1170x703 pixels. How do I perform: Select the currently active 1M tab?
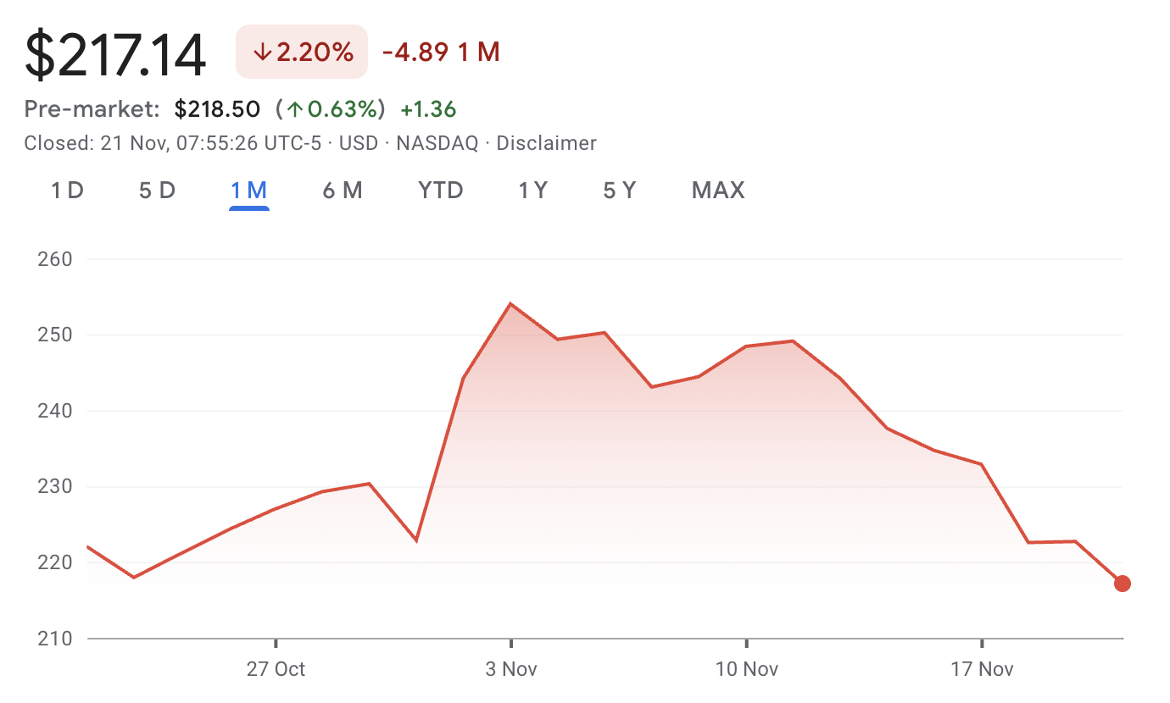(248, 191)
